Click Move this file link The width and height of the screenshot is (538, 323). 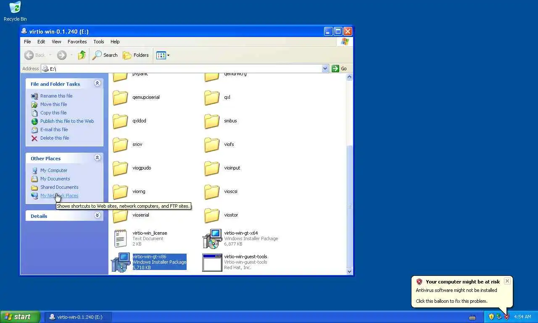coord(53,104)
